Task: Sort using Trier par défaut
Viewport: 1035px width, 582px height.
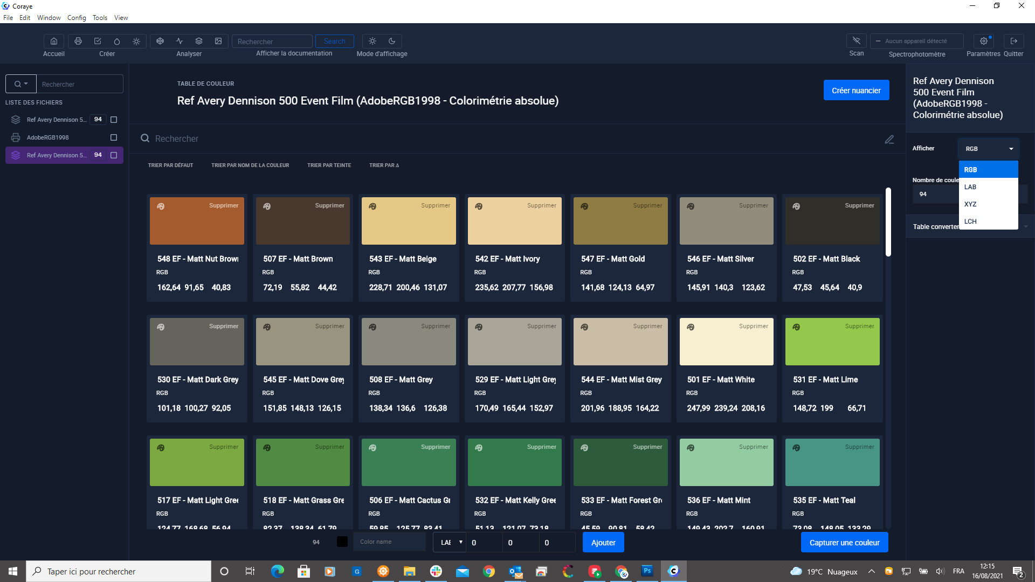Action: click(170, 165)
